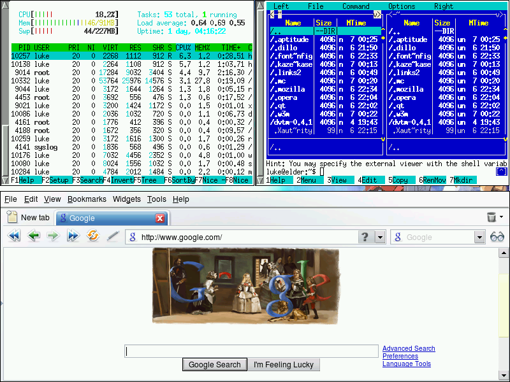Click the question-mark security button in address bar
This screenshot has width=510, height=382.
tap(365, 237)
